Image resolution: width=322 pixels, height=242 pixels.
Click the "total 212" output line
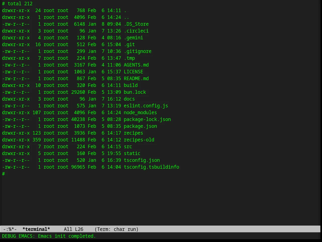[x=20, y=4]
